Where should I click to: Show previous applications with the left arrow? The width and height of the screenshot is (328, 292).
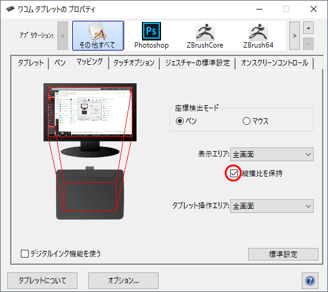[x=63, y=36]
